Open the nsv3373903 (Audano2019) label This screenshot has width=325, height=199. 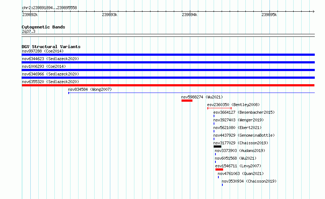click(x=240, y=151)
